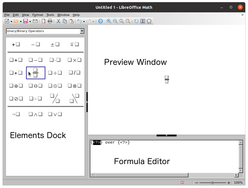
Task: Insert the logical AND operator element
Action: coord(35,114)
